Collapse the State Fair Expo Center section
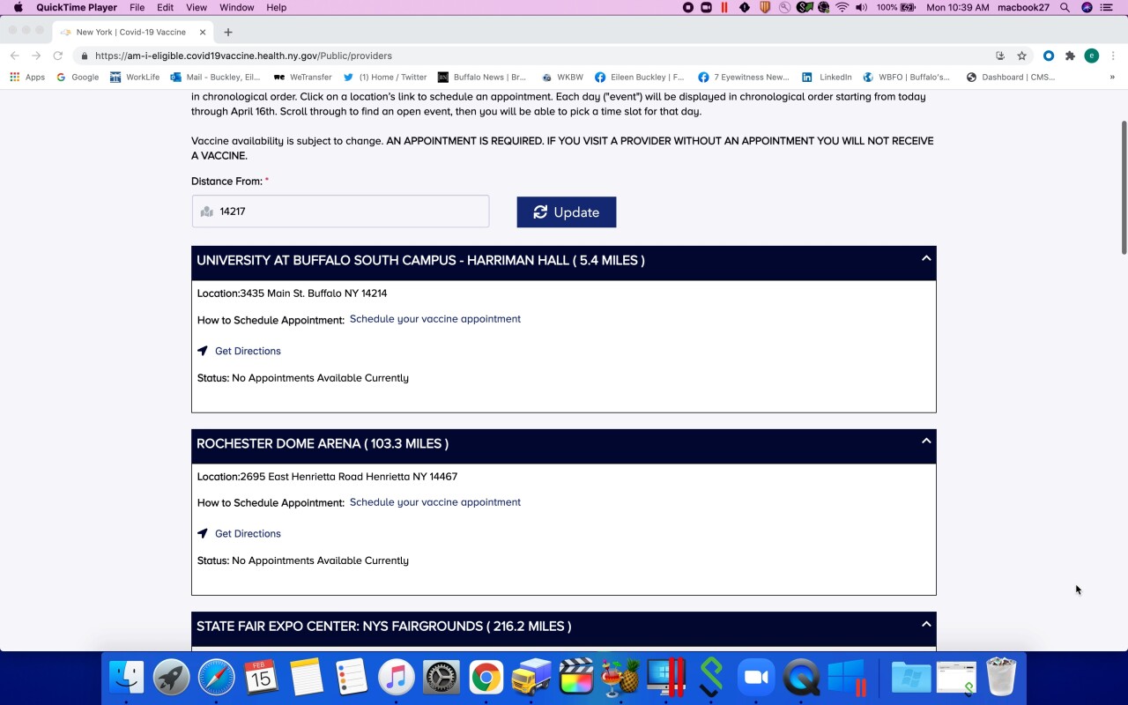Screen dimensions: 1128x705 point(925,625)
